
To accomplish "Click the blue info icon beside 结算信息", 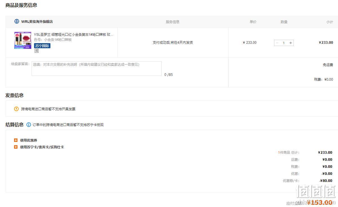I will click(29, 125).
